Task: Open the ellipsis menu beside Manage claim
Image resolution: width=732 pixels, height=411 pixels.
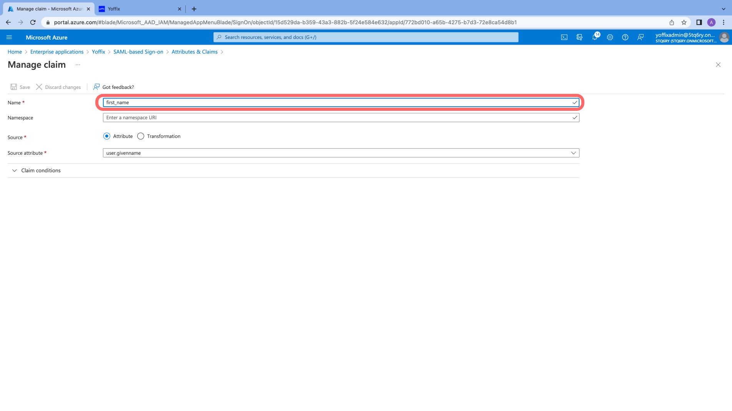Action: click(78, 65)
